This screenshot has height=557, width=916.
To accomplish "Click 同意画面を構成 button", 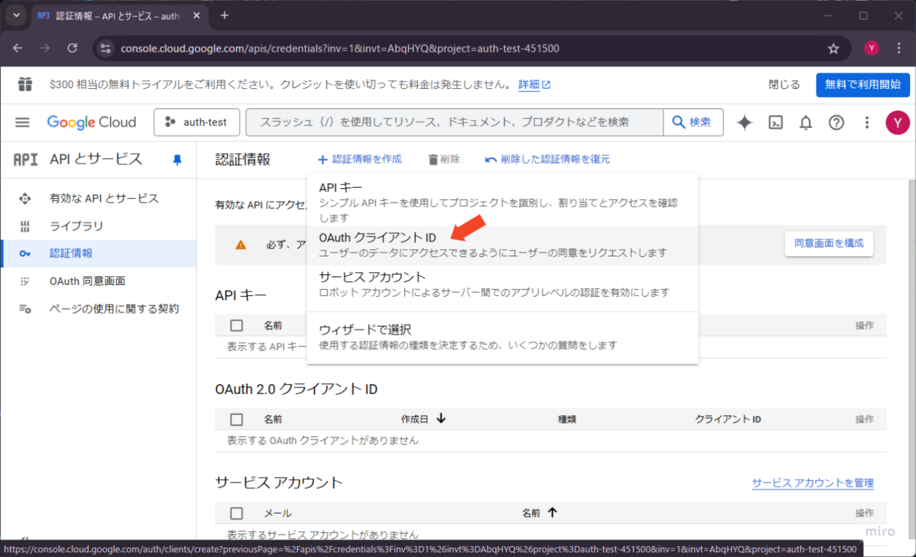I will (x=829, y=243).
